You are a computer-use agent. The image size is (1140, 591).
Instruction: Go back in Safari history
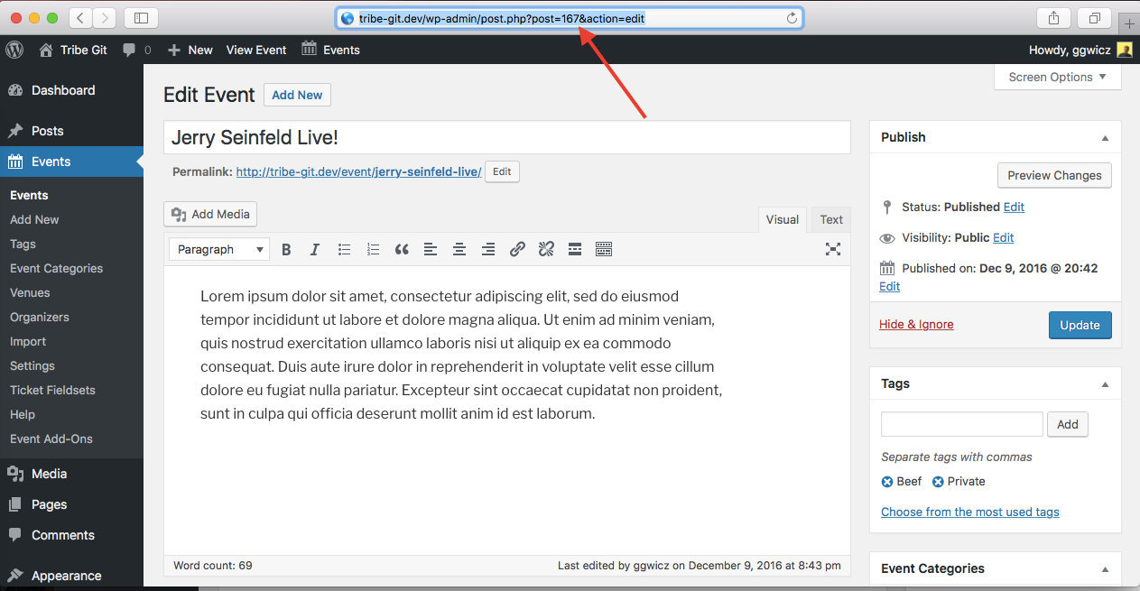tap(80, 18)
